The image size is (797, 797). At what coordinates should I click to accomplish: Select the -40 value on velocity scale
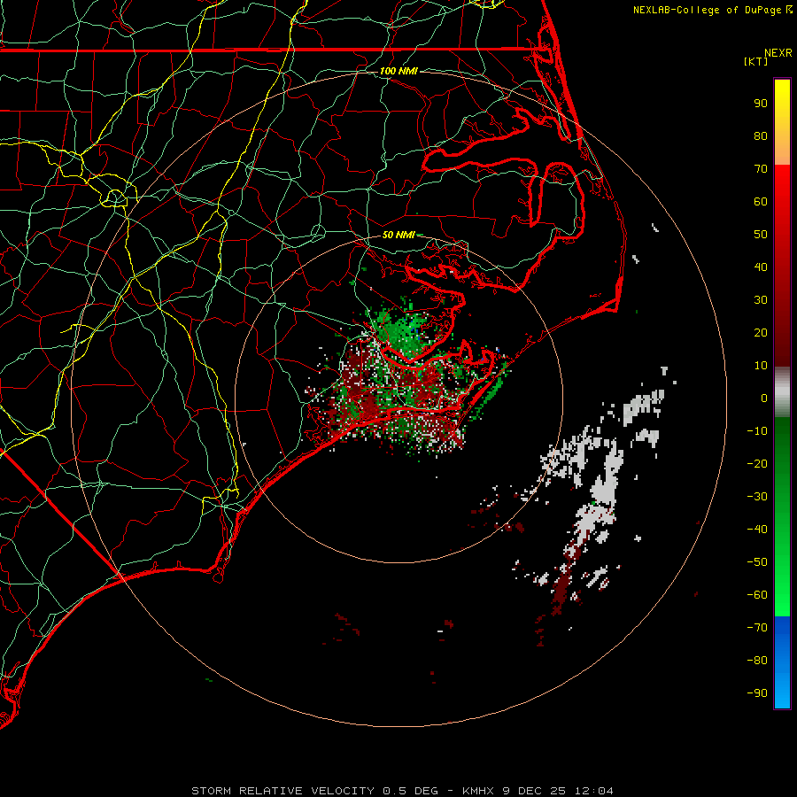tap(757, 530)
